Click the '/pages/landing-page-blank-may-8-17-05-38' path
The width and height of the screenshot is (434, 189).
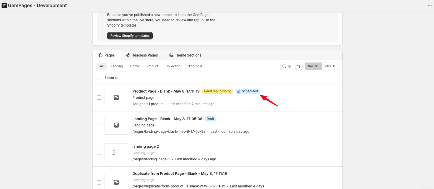click(169, 131)
